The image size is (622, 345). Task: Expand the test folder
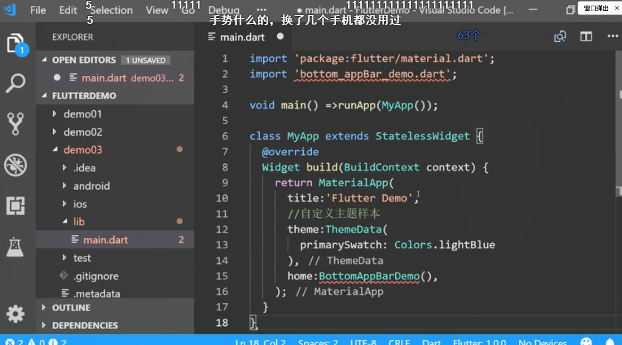(x=115, y=258)
